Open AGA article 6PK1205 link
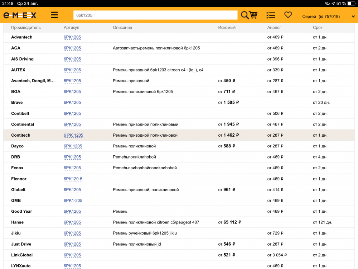This screenshot has width=358, height=269. [72, 48]
